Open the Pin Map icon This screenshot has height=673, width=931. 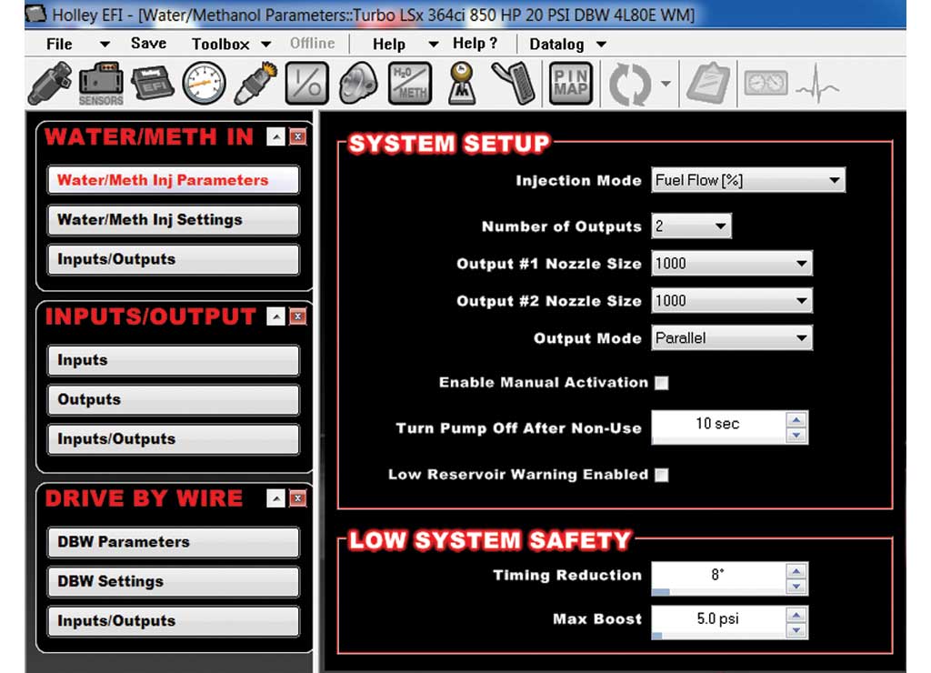(571, 84)
